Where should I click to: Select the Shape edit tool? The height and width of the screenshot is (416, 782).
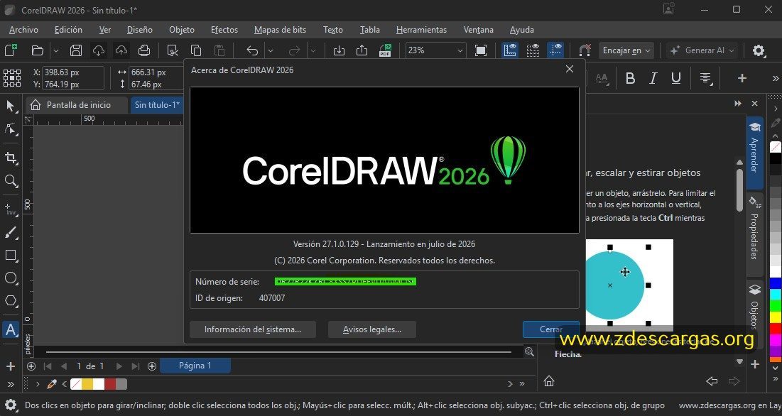11,129
